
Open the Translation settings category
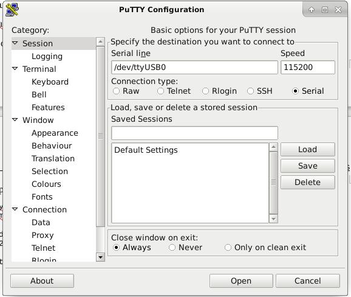point(53,159)
